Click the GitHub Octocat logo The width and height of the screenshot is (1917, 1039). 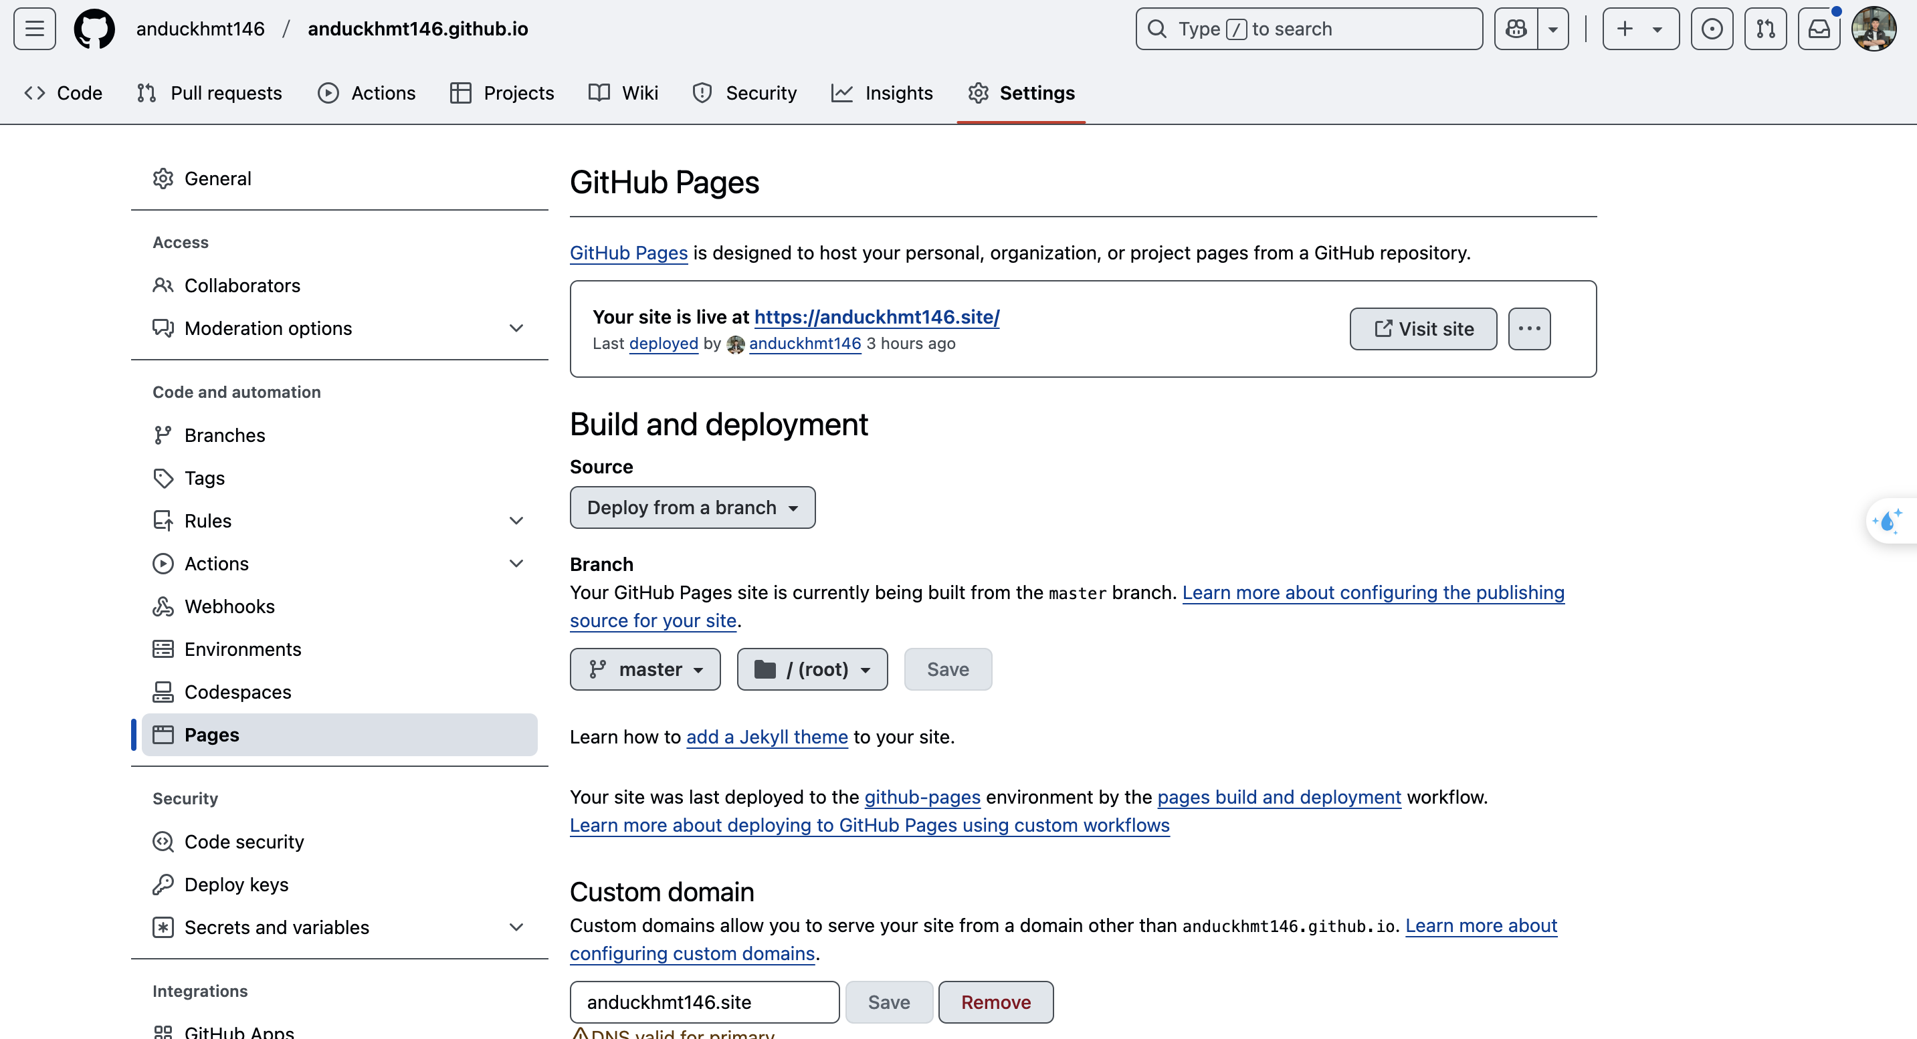[x=94, y=29]
